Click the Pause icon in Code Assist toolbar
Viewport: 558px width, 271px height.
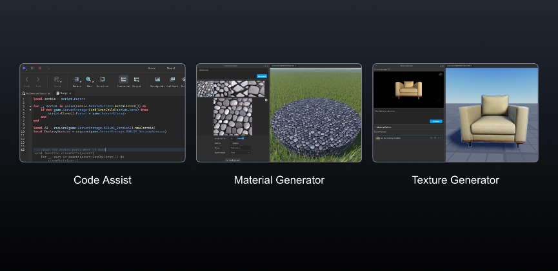[x=32, y=68]
